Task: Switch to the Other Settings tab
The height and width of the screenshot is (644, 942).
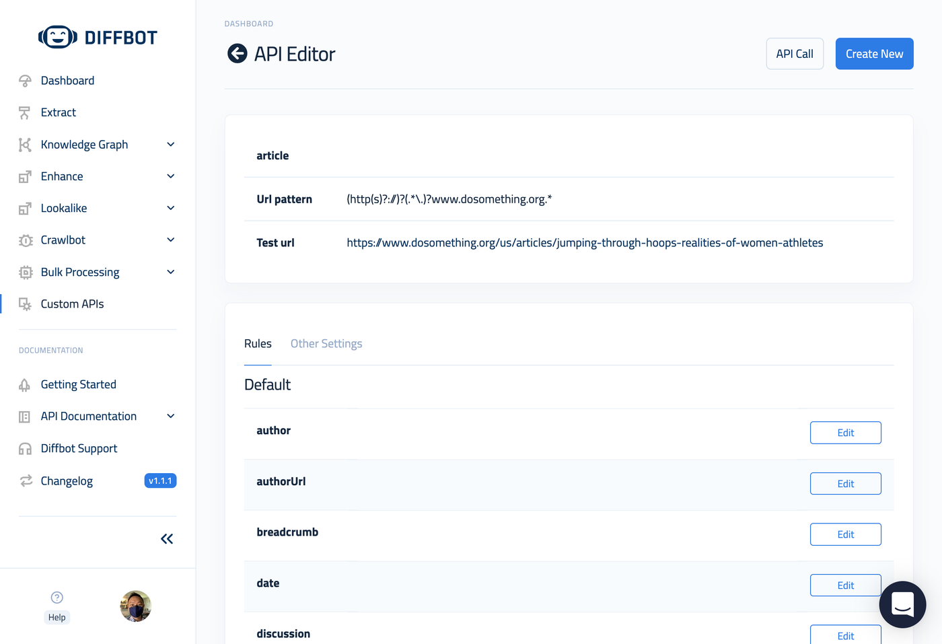Action: (326, 344)
